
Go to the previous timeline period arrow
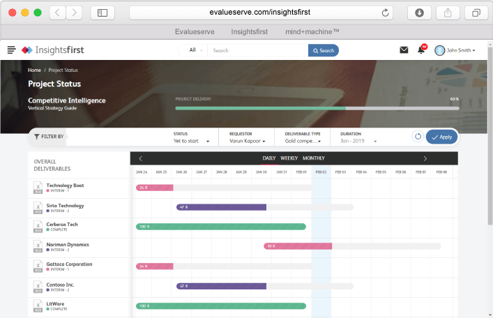(x=141, y=158)
